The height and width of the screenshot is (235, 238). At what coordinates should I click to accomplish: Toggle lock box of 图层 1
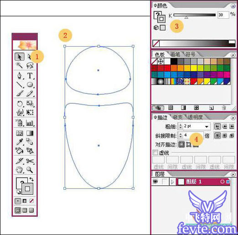(165, 182)
